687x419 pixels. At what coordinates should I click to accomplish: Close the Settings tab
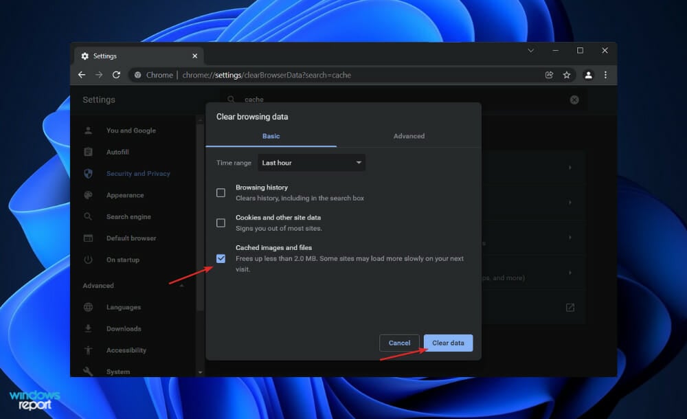(195, 56)
